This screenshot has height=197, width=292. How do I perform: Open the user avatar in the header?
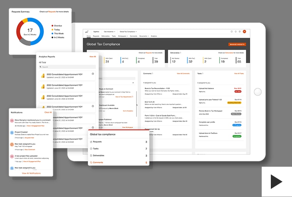245,32
